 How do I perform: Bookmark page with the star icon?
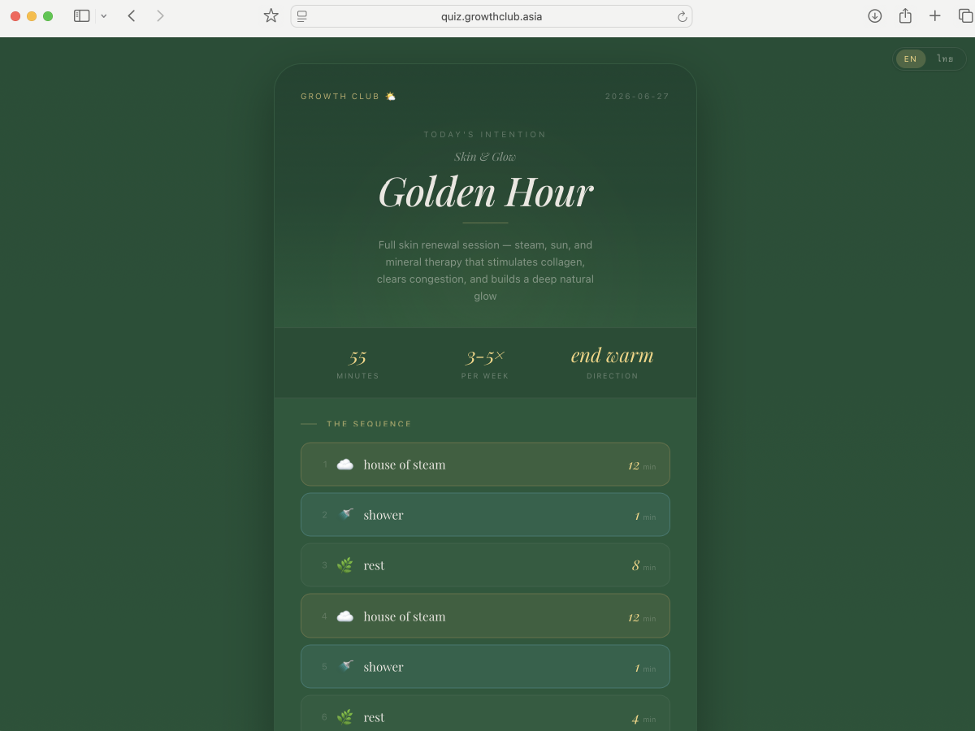click(x=271, y=15)
